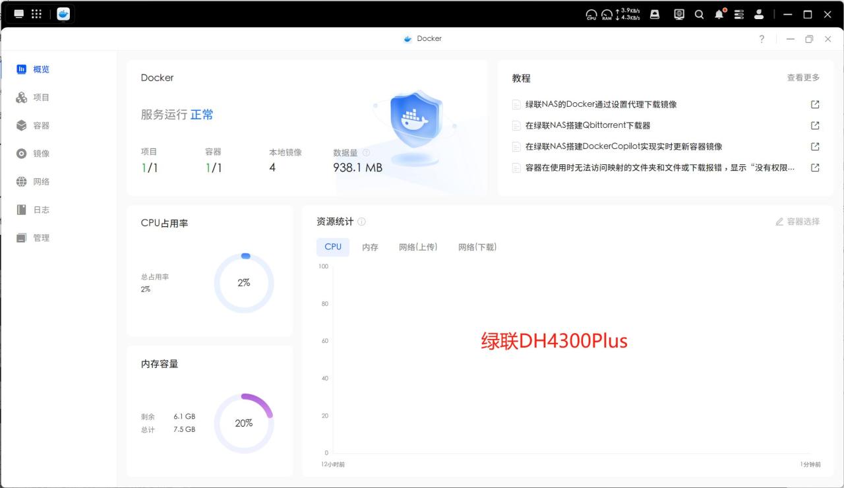Click the monitor icon in top bar
Screen dimensions: 844x488
tap(679, 14)
